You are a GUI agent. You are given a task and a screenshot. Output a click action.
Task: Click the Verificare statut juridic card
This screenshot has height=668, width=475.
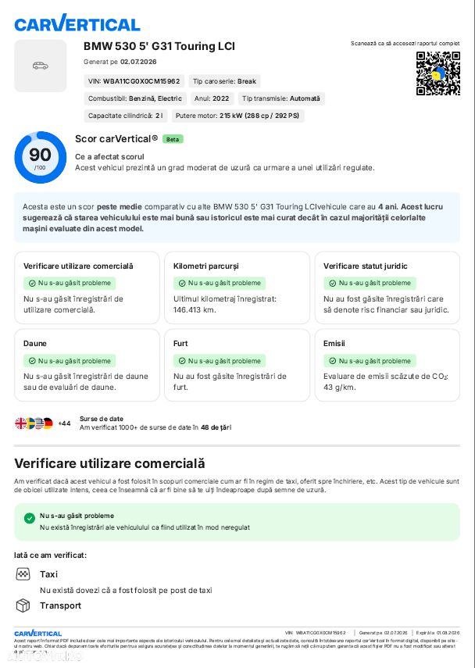(387, 288)
